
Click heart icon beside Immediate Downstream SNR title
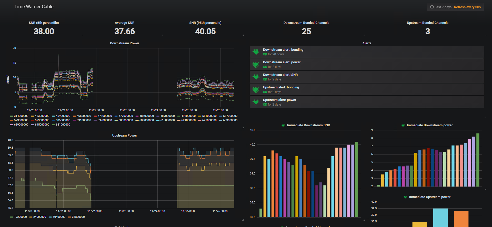[x=283, y=125]
